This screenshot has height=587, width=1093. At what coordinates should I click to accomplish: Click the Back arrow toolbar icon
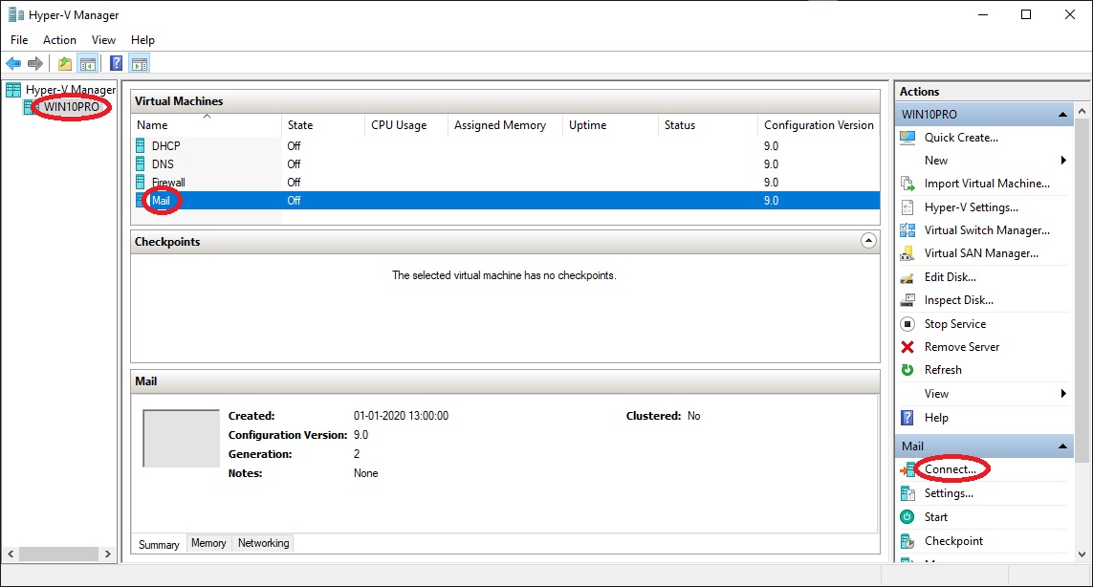pos(13,64)
